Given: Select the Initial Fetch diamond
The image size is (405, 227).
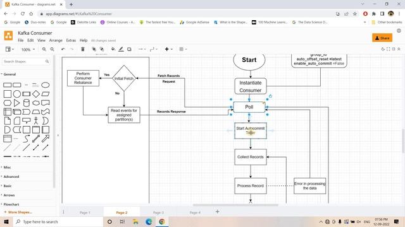Looking at the screenshot, I should coord(124,78).
